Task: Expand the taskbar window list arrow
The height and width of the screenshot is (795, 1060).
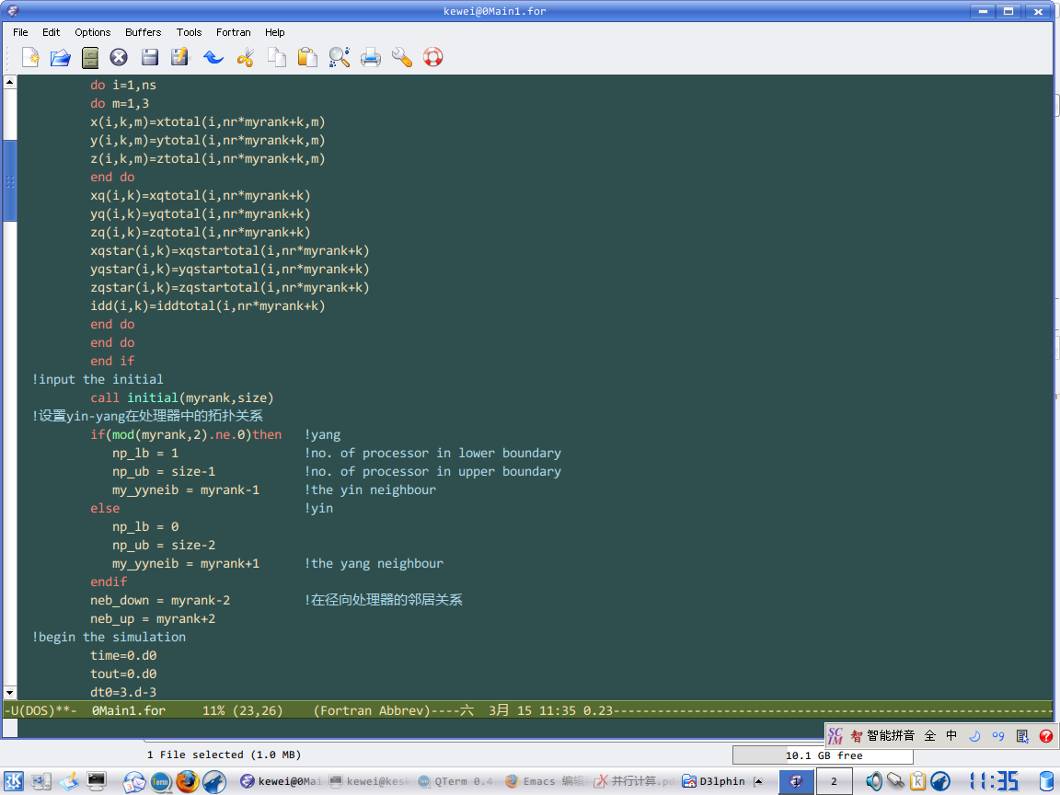Action: (x=758, y=781)
